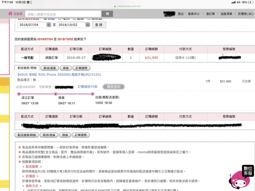This screenshot has height=191, width=255.
Task: Click order date 2018-09-27 cell
Action: click(76, 58)
